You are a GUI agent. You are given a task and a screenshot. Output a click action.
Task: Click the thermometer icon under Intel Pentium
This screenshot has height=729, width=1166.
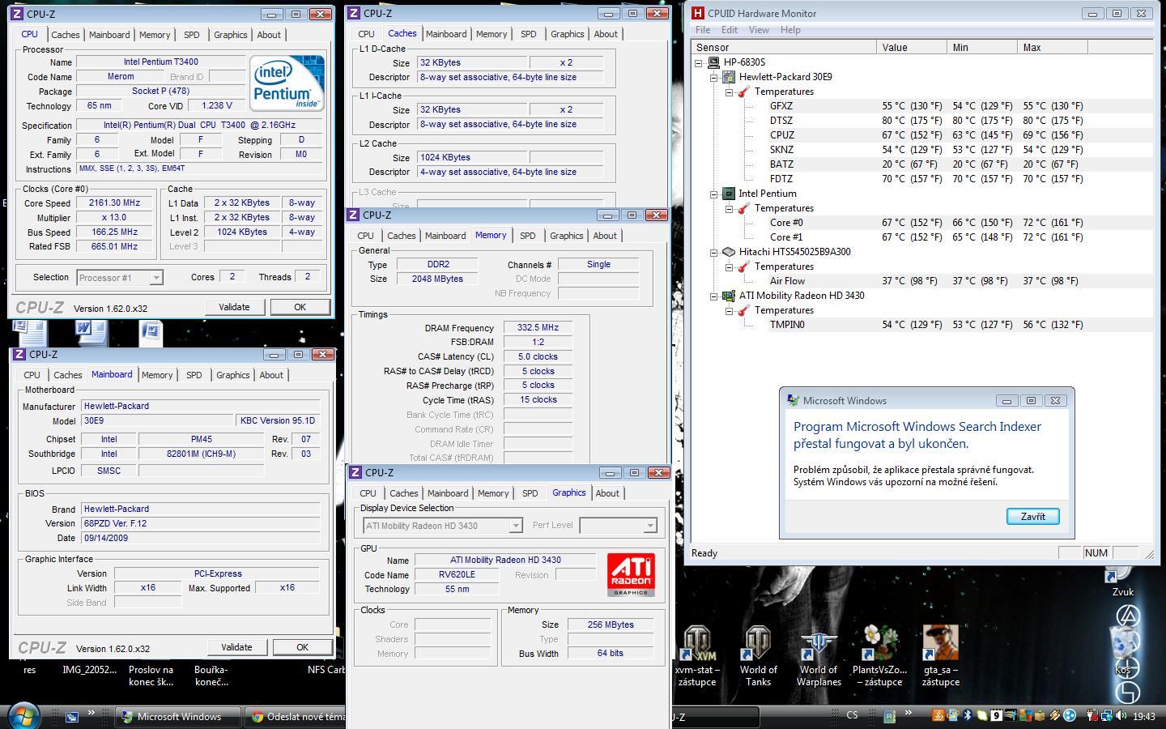pyautogui.click(x=744, y=208)
